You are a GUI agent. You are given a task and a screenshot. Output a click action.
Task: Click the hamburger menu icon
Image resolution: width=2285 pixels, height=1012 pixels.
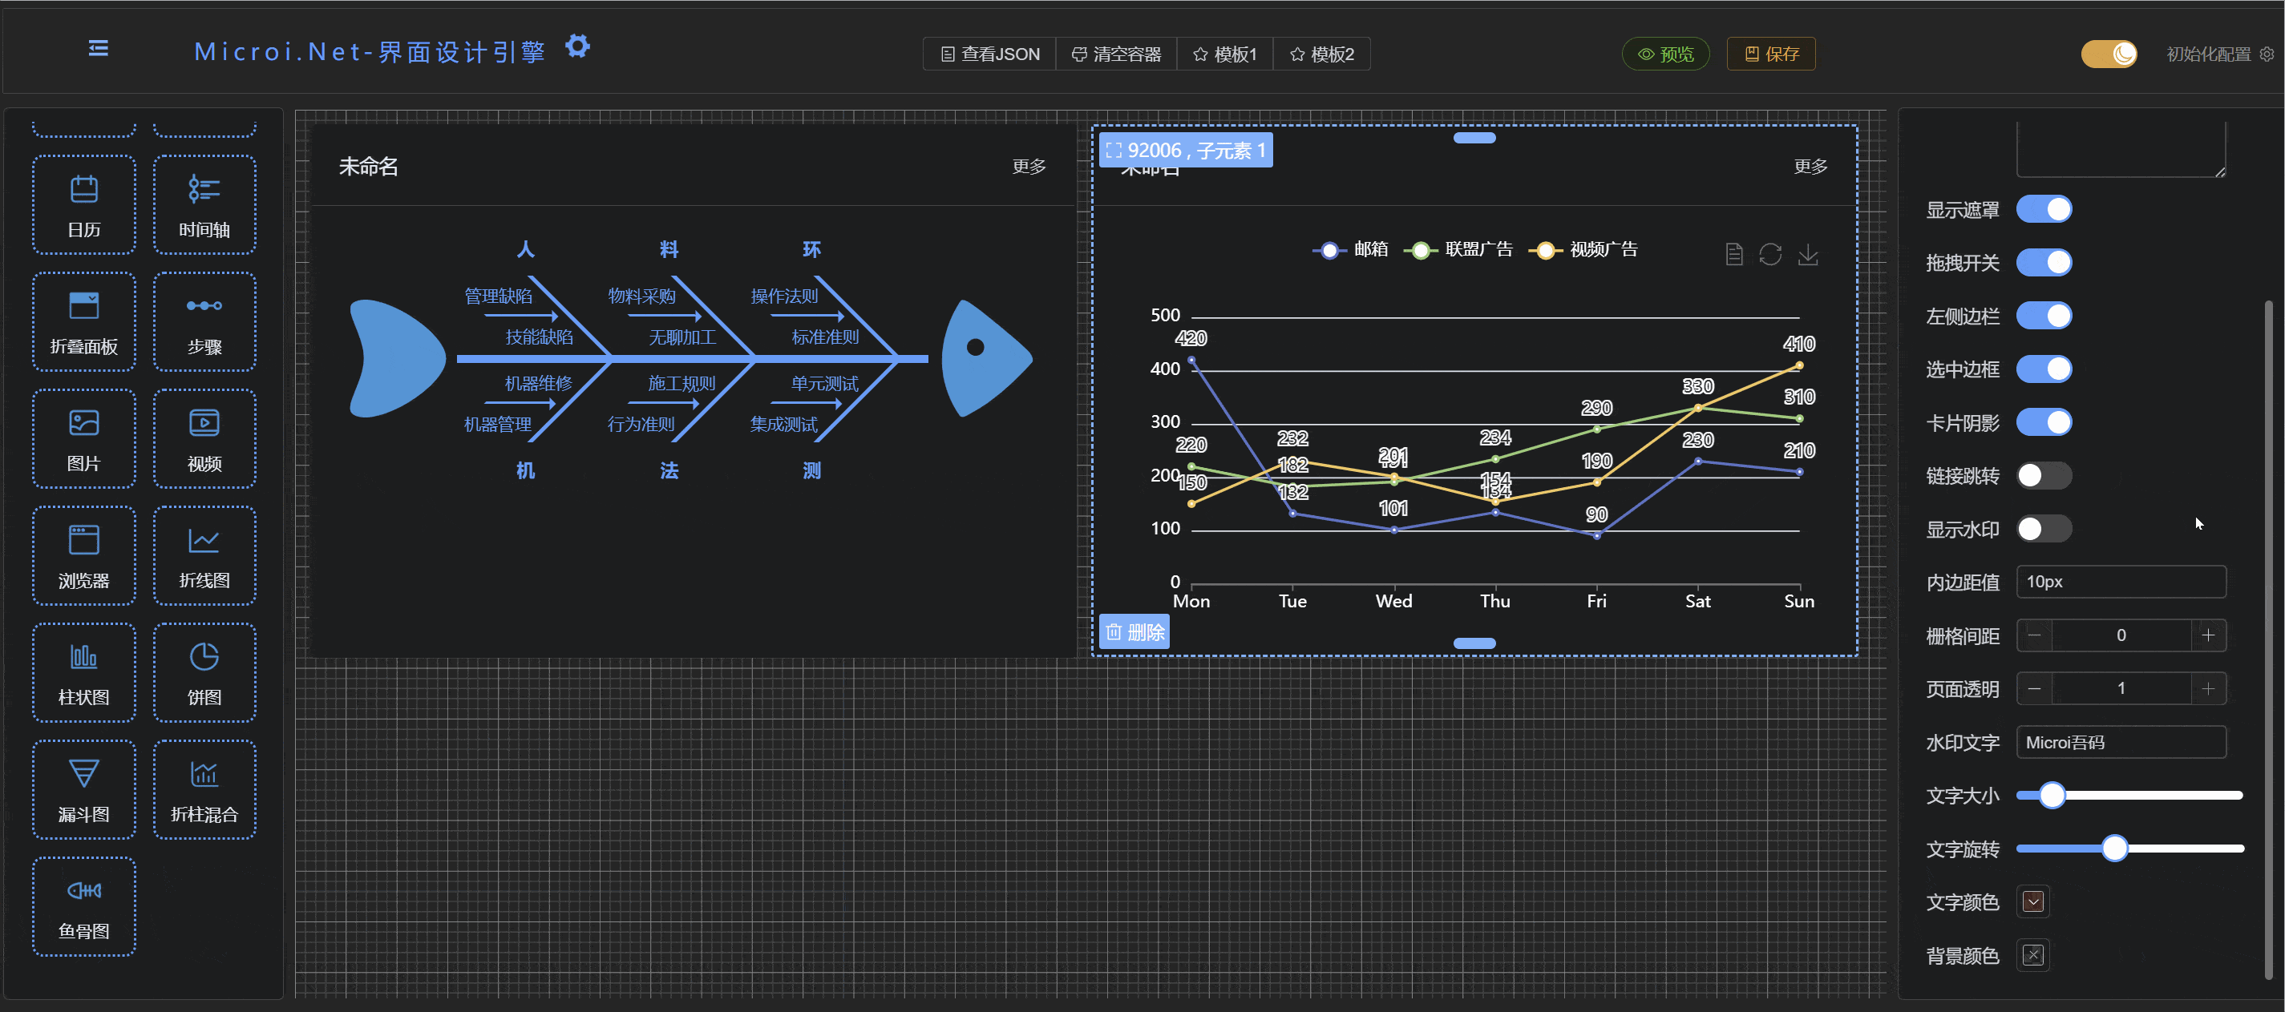[99, 49]
